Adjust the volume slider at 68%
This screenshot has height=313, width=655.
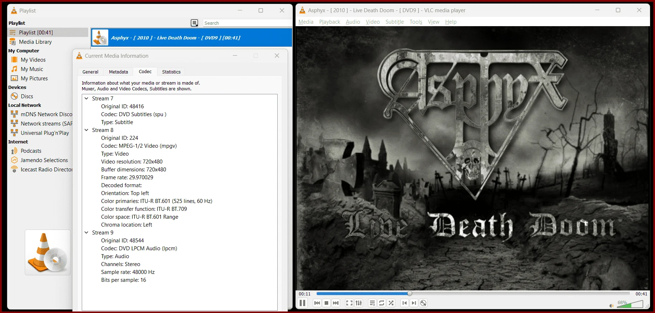(630, 304)
